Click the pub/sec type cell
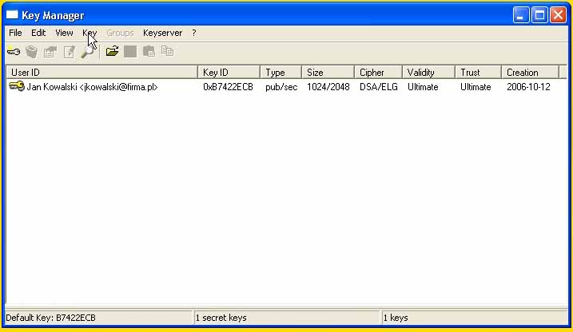 tap(281, 87)
